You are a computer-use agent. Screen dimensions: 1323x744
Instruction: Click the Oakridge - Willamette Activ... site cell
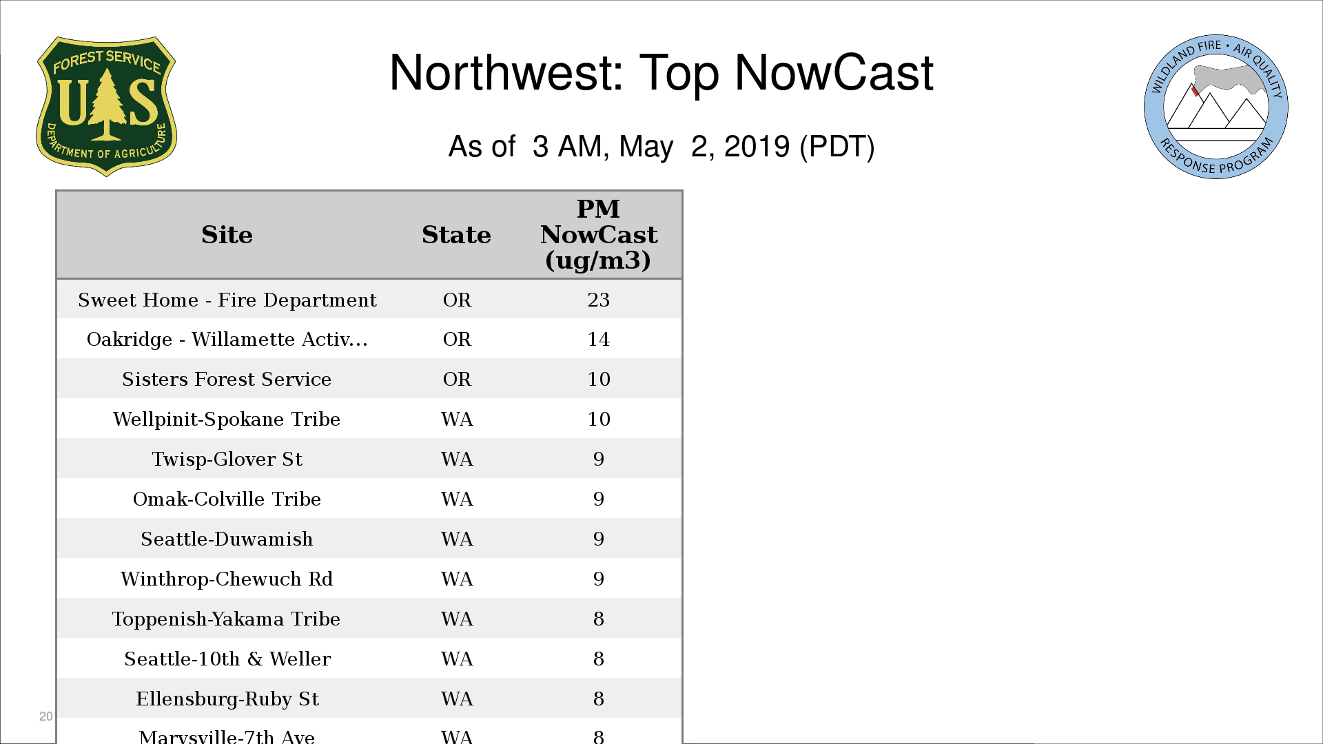227,339
